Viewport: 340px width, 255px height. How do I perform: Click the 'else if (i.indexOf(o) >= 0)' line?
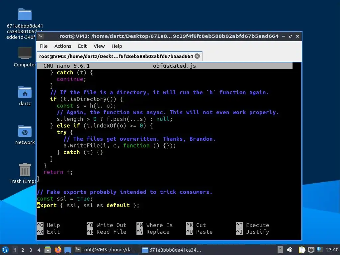tap(102, 126)
